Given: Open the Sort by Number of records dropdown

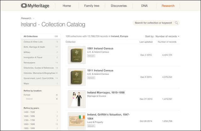Looking at the screenshot, I should pyautogui.click(x=167, y=36).
